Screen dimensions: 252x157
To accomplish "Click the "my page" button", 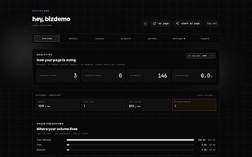I will [160, 23].
